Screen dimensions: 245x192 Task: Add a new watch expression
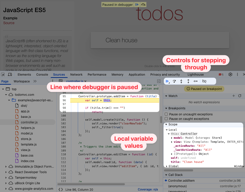pos(234,96)
